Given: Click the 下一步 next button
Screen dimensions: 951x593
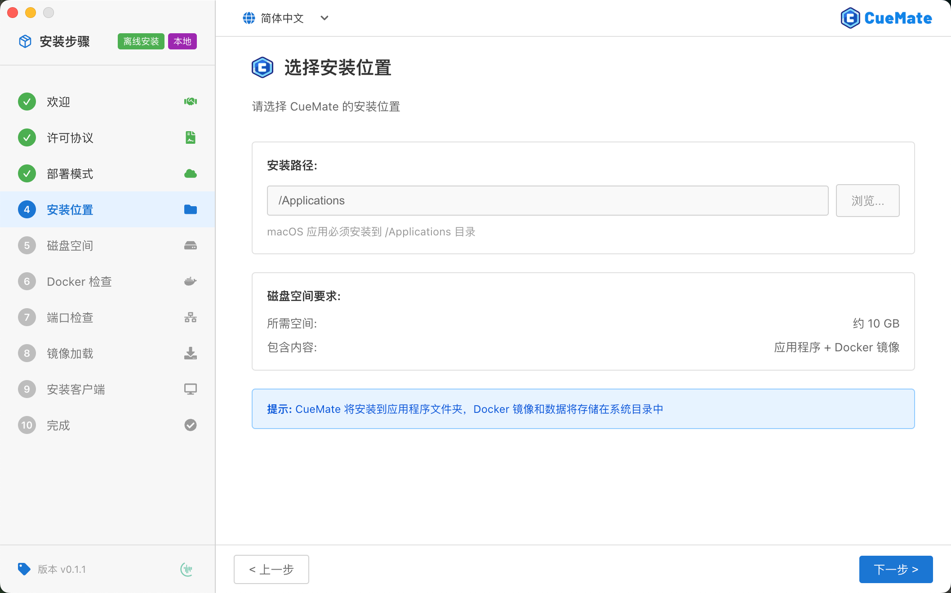Looking at the screenshot, I should click(895, 569).
